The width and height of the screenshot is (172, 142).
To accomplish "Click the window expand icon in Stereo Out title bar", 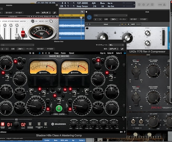I will (125, 41).
